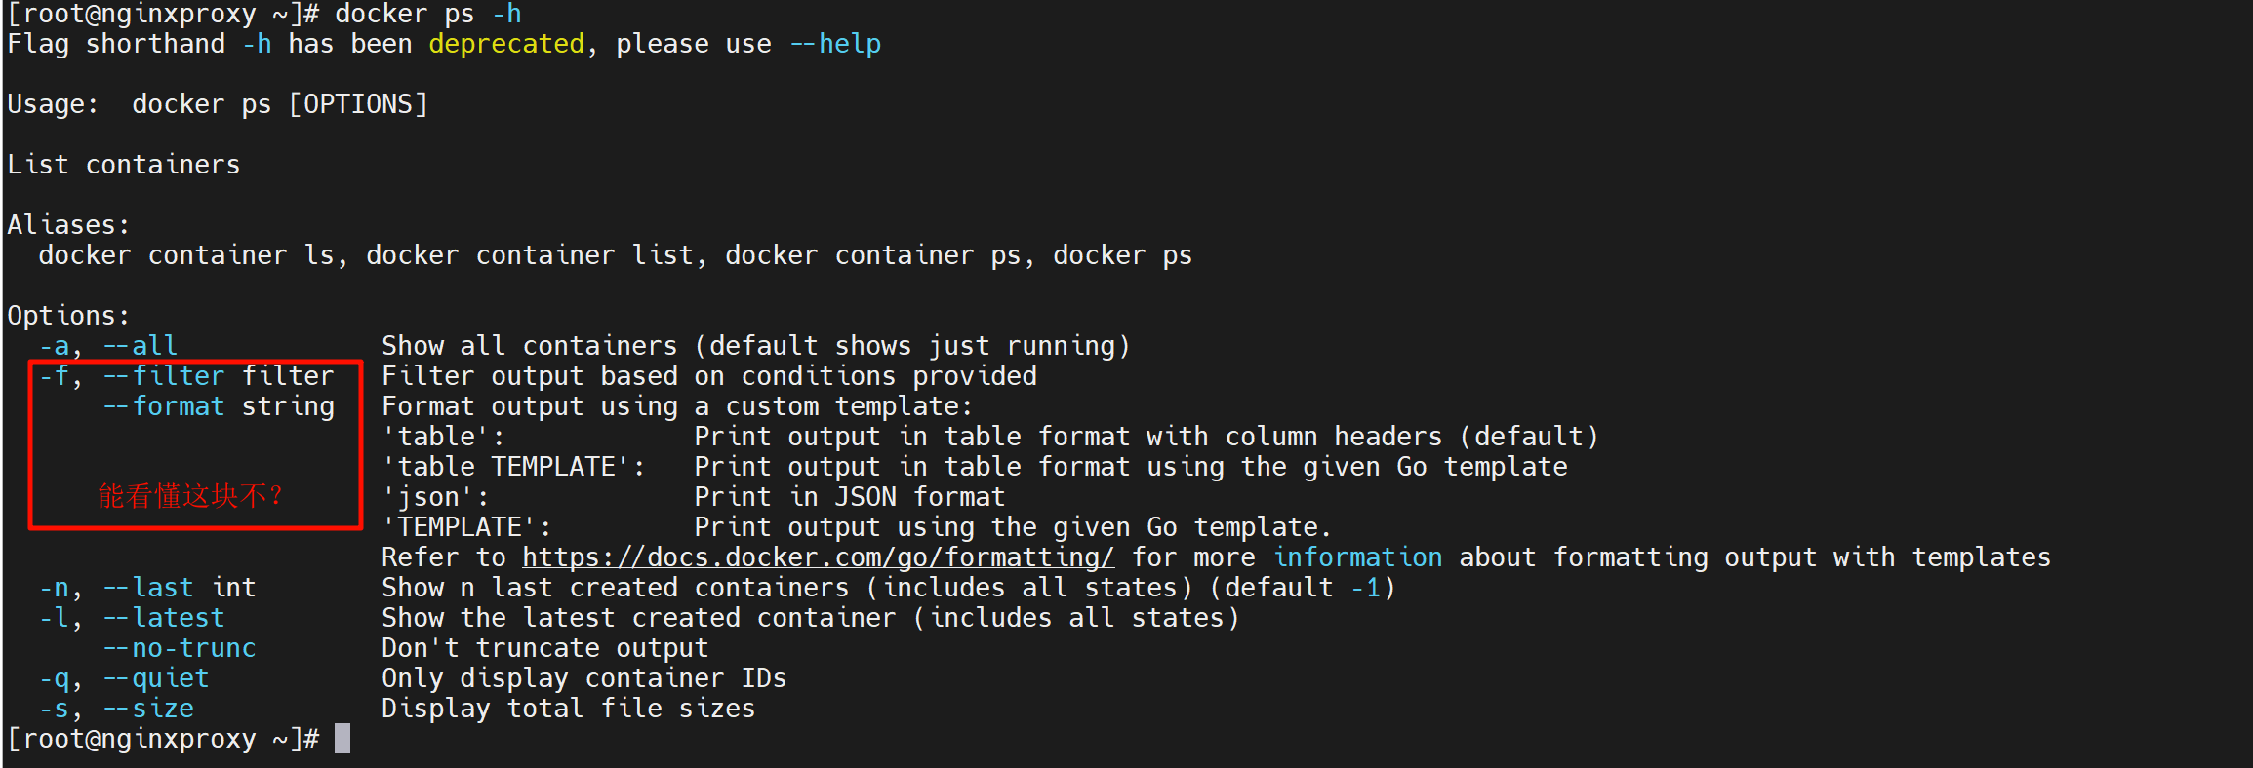Select the '--all' option flag

[x=141, y=346]
